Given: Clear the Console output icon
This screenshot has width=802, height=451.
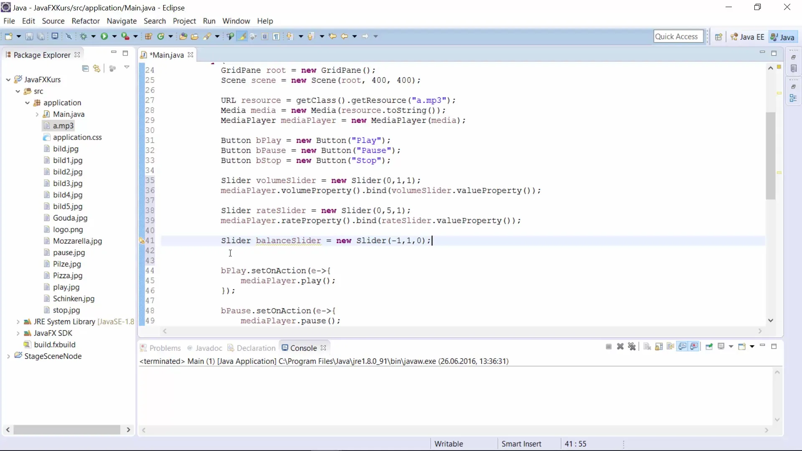Looking at the screenshot, I should pyautogui.click(x=647, y=347).
